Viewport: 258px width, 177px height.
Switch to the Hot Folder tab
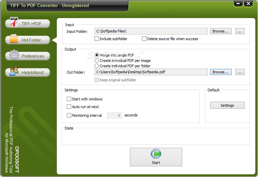(x=28, y=40)
